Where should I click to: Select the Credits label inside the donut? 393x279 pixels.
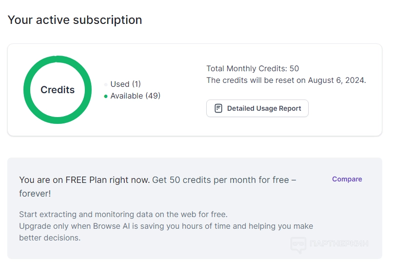[x=58, y=90]
